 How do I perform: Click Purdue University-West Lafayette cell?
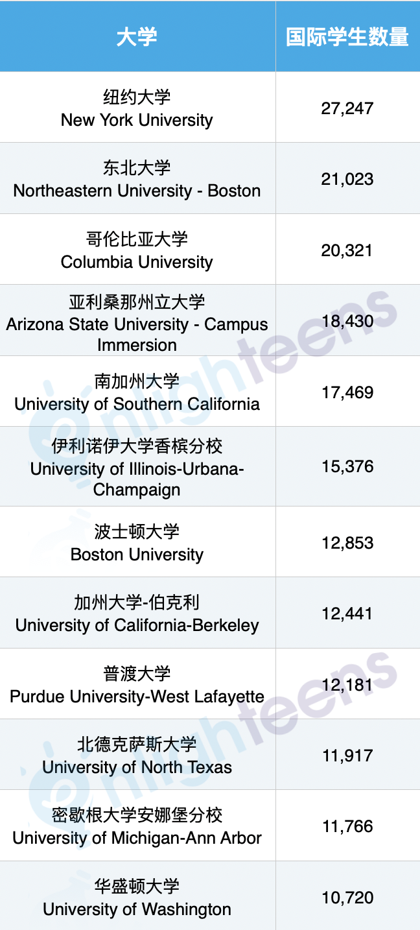137,684
